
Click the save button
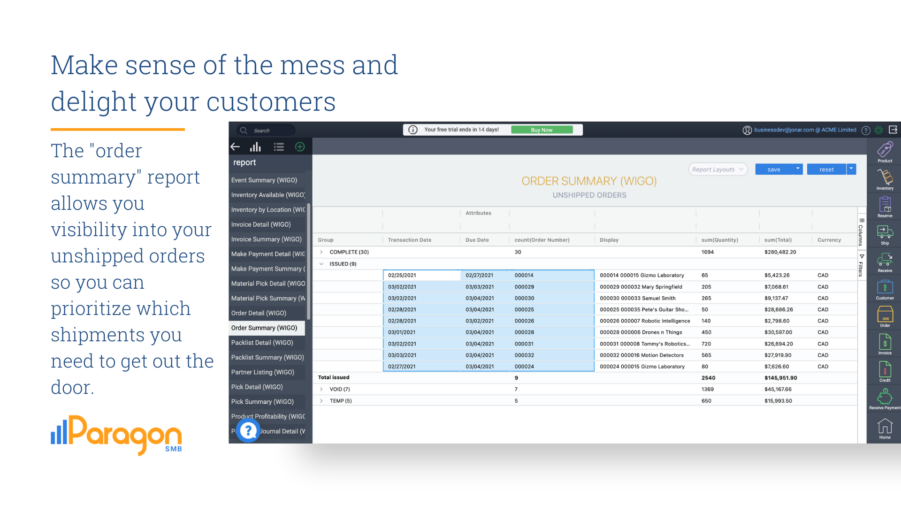(774, 169)
